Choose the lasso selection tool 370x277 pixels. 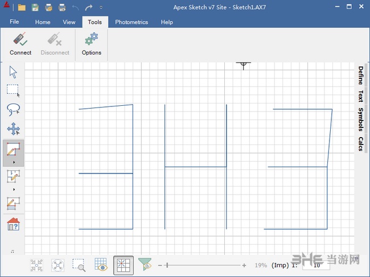[x=13, y=110]
